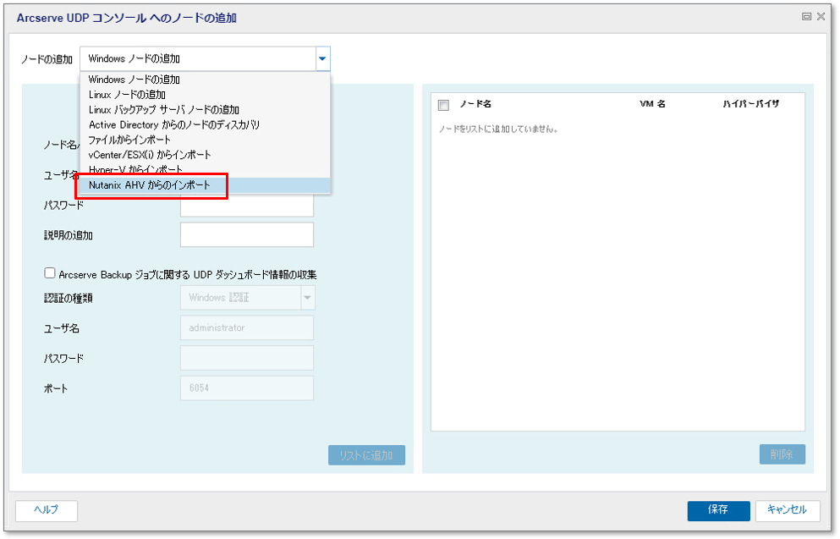Screen dimensions: 840x539
Task: Click the administrator ユーザ名 field
Action: pyautogui.click(x=247, y=327)
